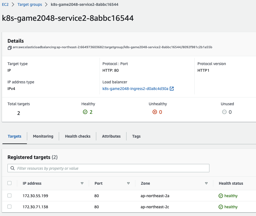Click zone cell ap-northeast-2c
256x216 pixels.
point(155,207)
